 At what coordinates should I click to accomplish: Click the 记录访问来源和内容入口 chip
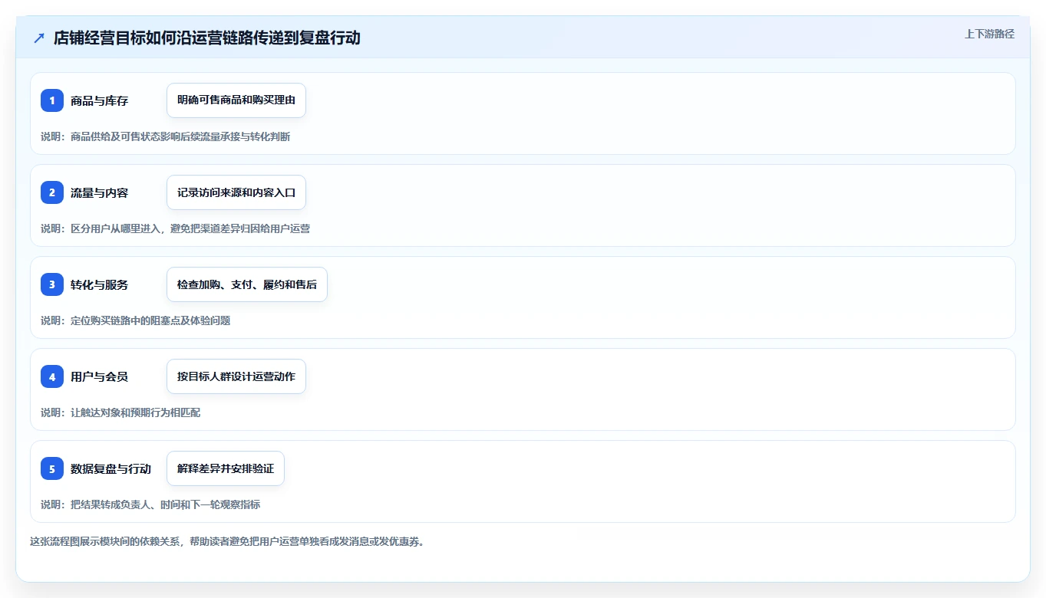point(236,192)
